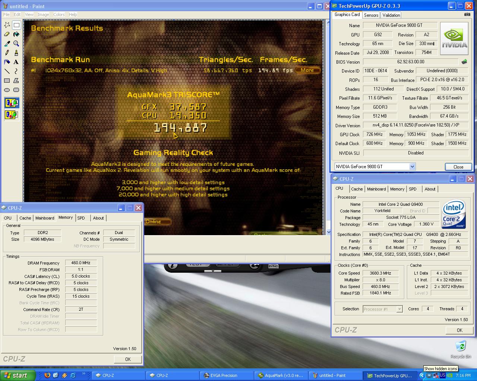
Task: Click the system tray clock 7:16 PM
Action: pos(463,375)
